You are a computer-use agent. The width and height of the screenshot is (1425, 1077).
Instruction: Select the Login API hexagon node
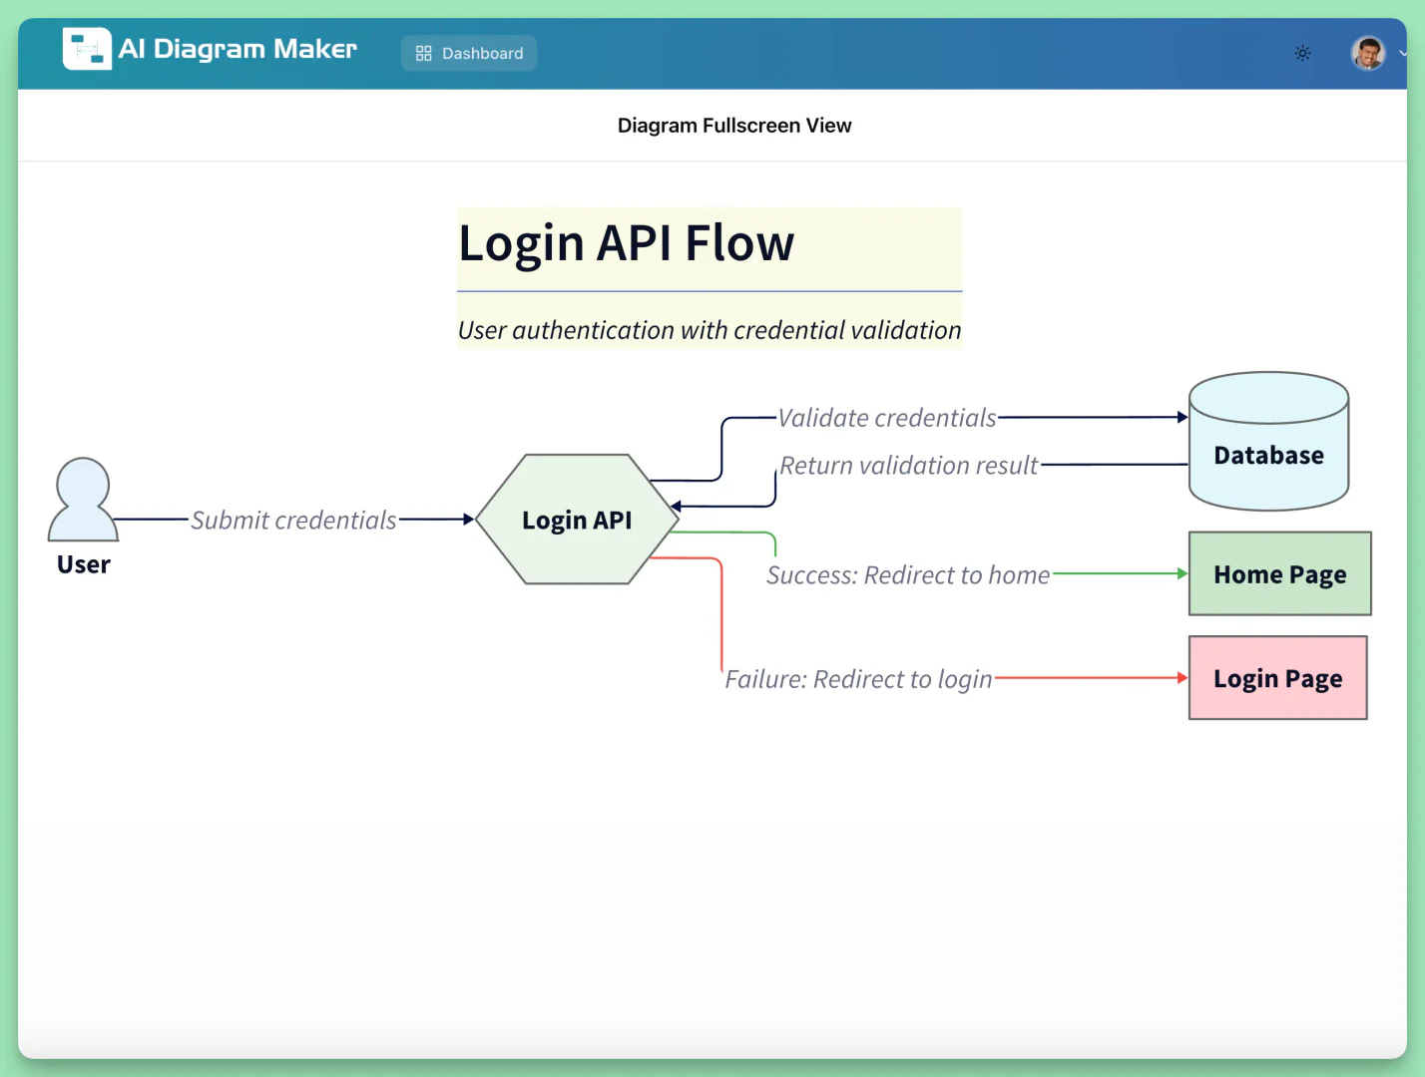(x=577, y=520)
